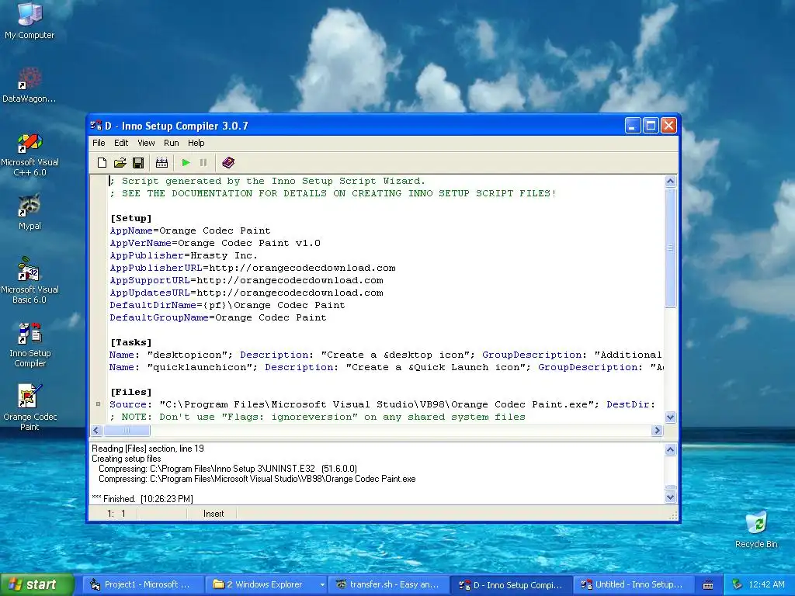Click the AppName=Orange Codec Paint line
Image resolution: width=795 pixels, height=596 pixels.
(190, 230)
